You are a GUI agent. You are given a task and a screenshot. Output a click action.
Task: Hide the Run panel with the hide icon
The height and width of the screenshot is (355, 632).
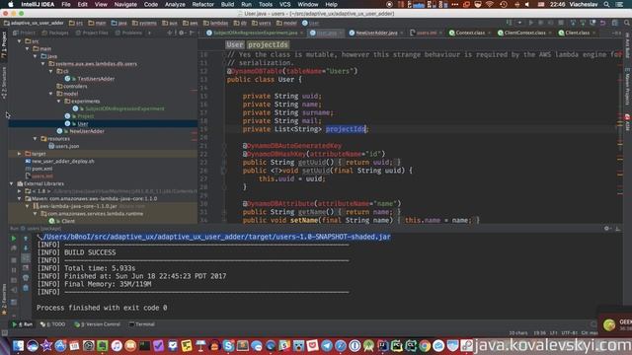[617, 228]
